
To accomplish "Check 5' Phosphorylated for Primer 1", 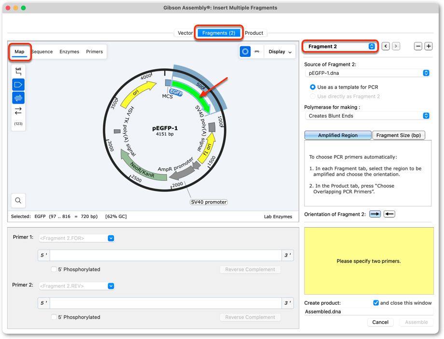I will pyautogui.click(x=54, y=270).
